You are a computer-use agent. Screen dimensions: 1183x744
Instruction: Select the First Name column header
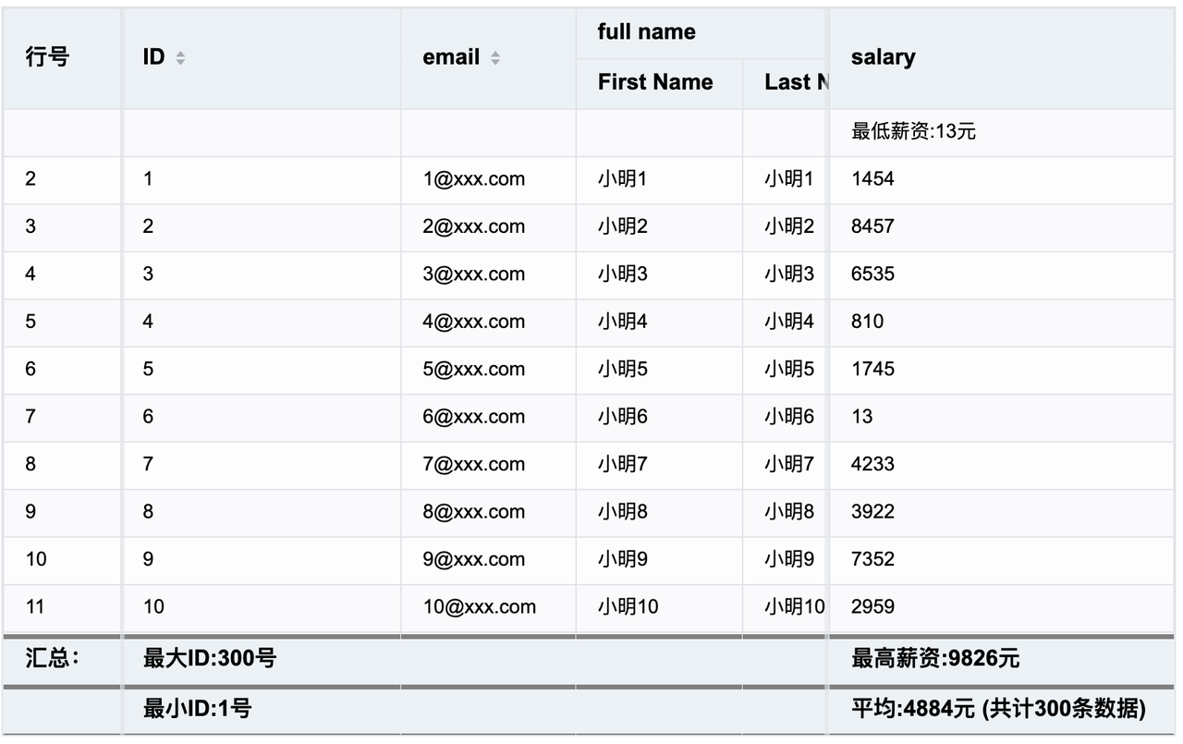pyautogui.click(x=655, y=82)
